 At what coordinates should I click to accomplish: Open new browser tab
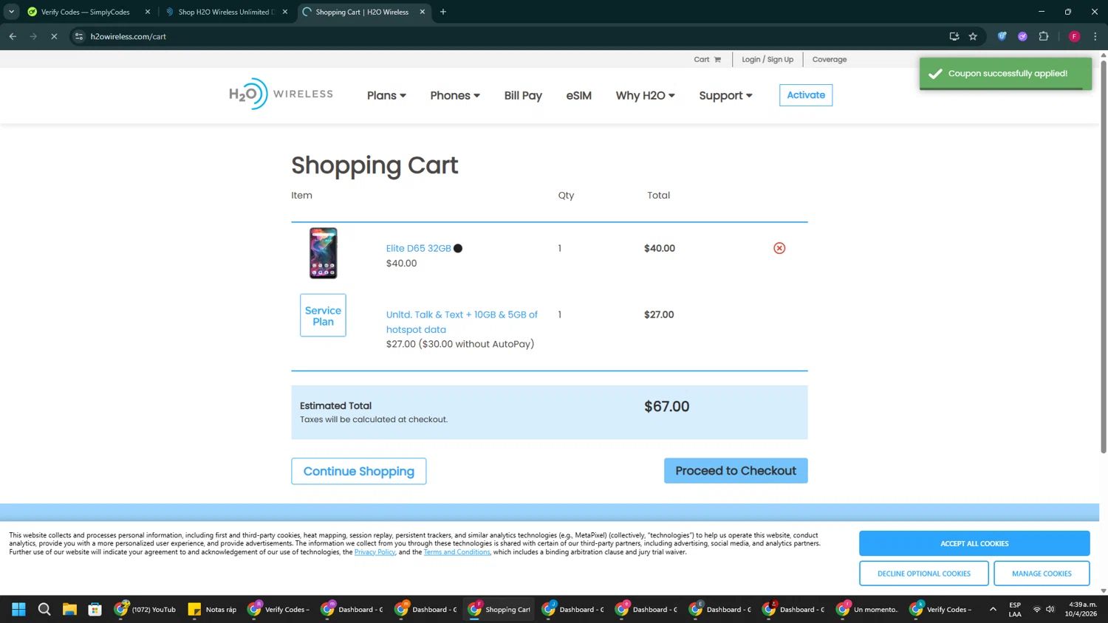coord(443,12)
